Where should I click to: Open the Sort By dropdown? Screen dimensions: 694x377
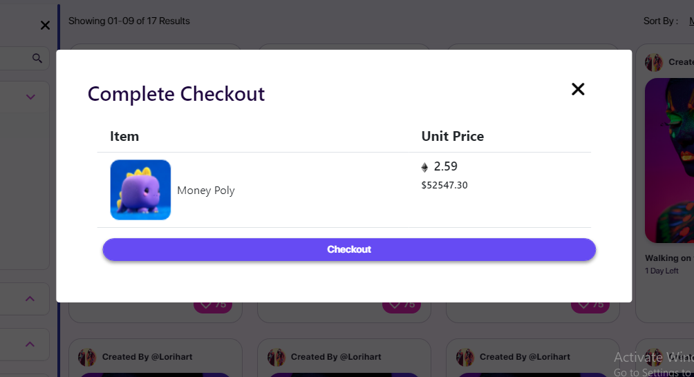pyautogui.click(x=691, y=21)
